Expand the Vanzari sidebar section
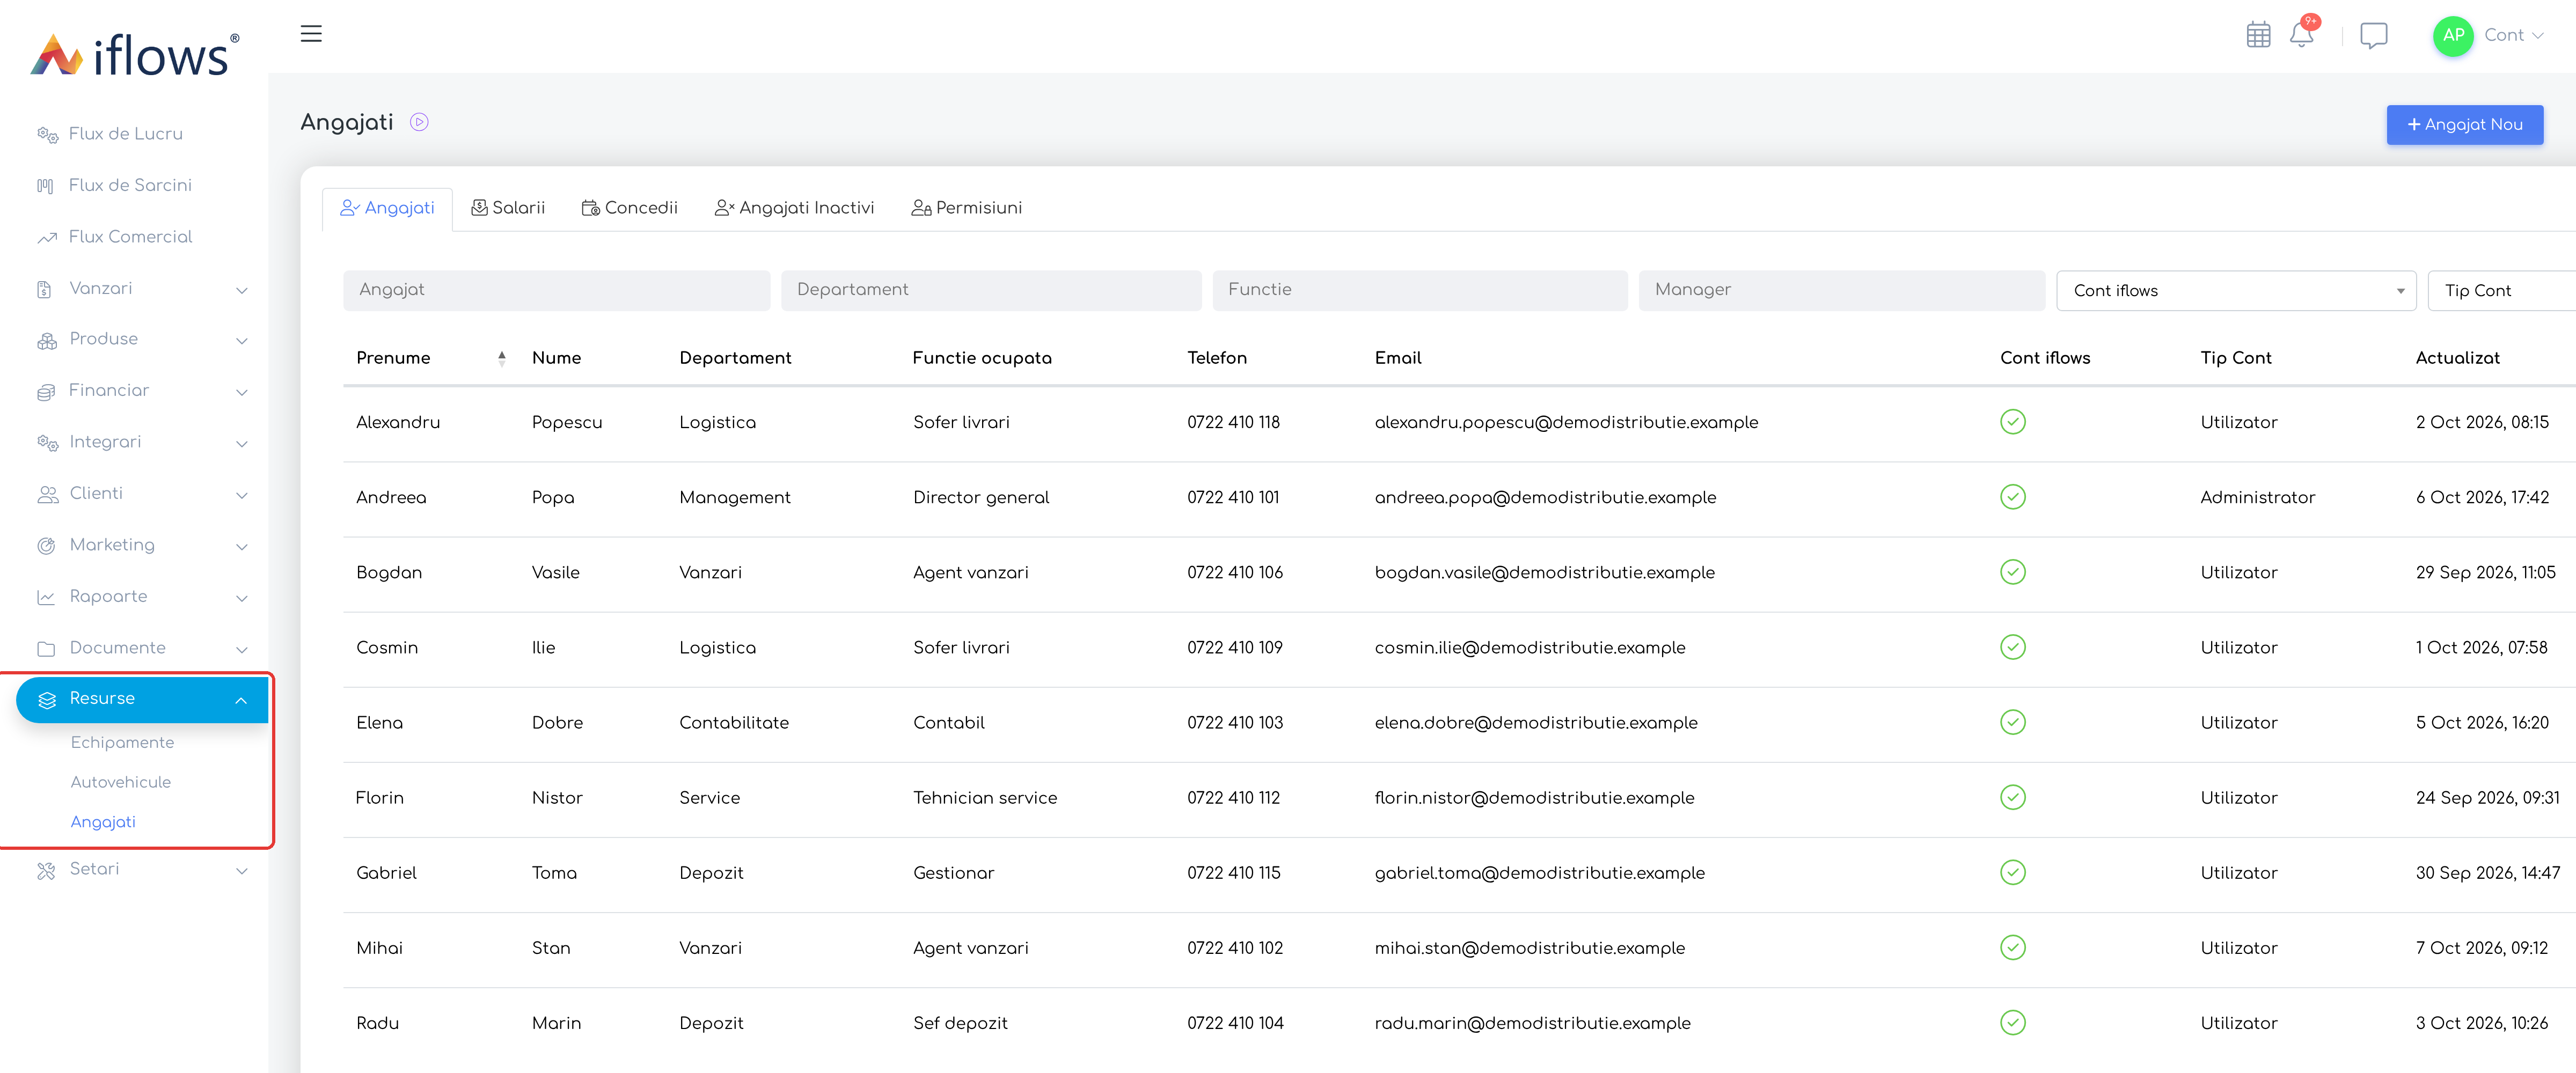Viewport: 2576px width, 1073px height. click(x=141, y=289)
